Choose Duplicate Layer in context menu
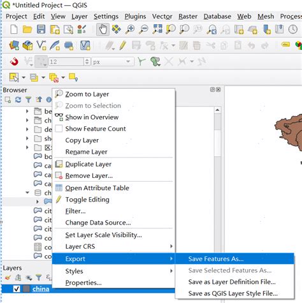Image resolution: width=302 pixels, height=303 pixels. coord(113,164)
